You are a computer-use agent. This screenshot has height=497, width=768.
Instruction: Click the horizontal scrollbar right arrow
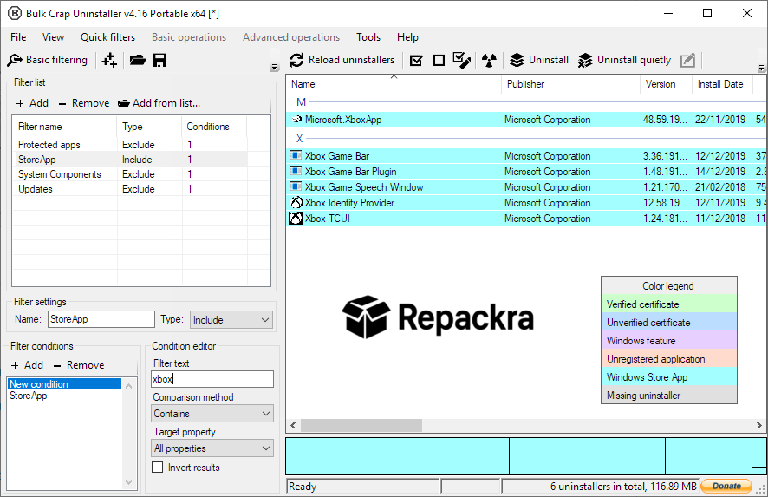[x=758, y=425]
